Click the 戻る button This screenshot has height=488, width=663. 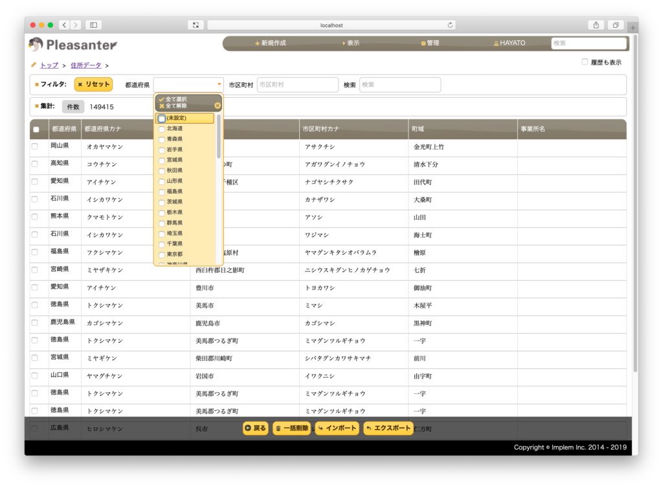256,428
